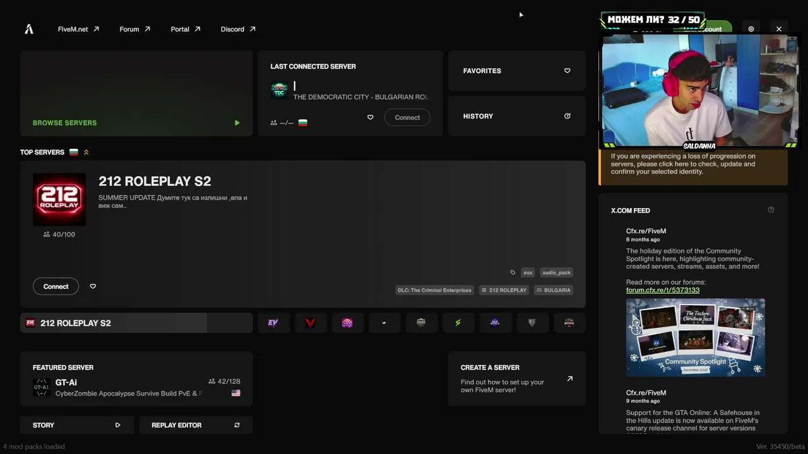
Task: Click the 212 ROLEPLAY S2 server title
Action: 155,182
